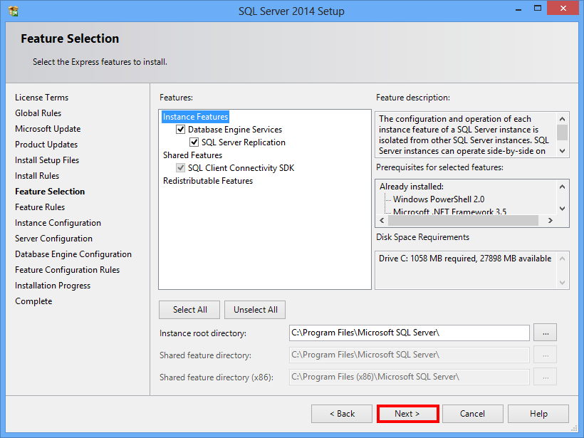Click Feature Configuration Rules step
This screenshot has width=584, height=438.
(68, 270)
